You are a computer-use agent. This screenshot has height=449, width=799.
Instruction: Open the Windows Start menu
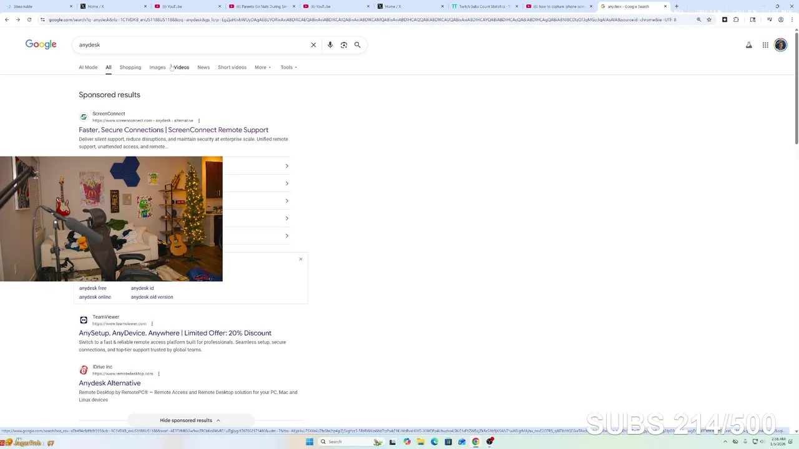tap(309, 442)
